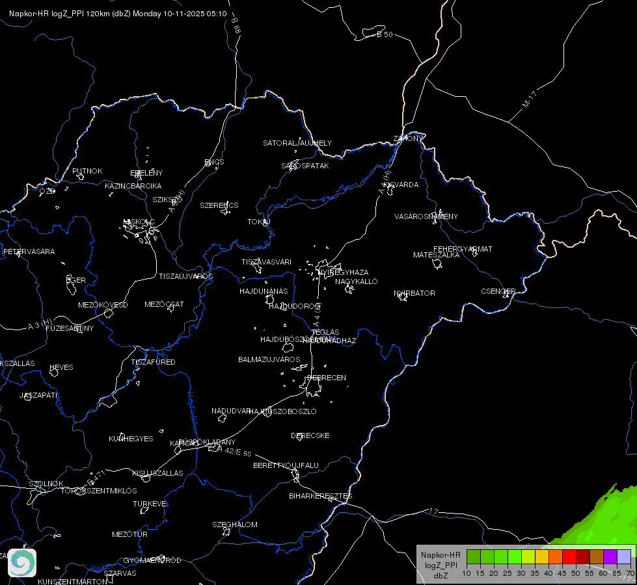The height and width of the screenshot is (585, 637).
Task: Click the NYIREGYHAZA city label
Action: (x=344, y=272)
